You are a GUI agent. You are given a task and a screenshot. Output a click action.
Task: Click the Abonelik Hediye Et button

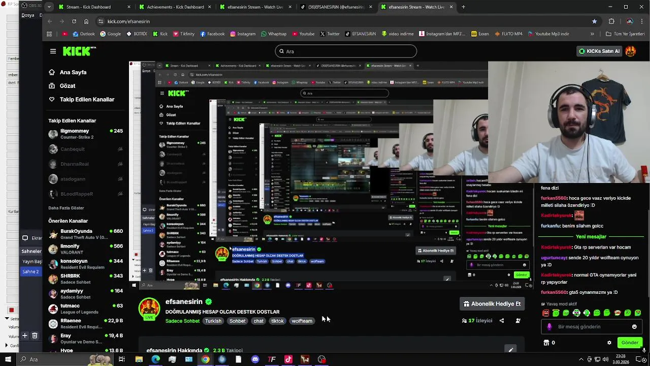[493, 304]
